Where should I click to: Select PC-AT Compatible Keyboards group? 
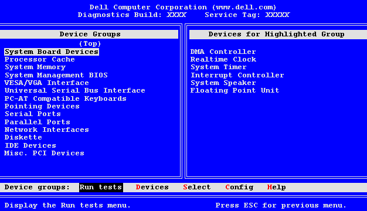tap(66, 98)
